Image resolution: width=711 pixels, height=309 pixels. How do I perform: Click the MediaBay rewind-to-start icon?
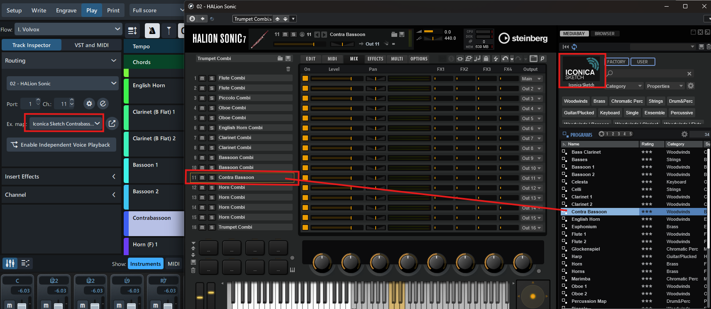(566, 47)
